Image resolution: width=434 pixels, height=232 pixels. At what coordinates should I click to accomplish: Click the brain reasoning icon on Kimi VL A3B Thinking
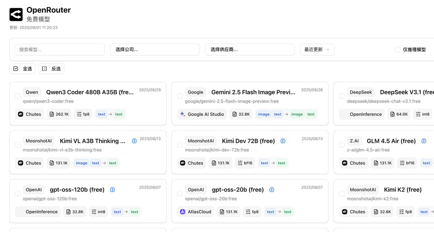click(x=134, y=141)
